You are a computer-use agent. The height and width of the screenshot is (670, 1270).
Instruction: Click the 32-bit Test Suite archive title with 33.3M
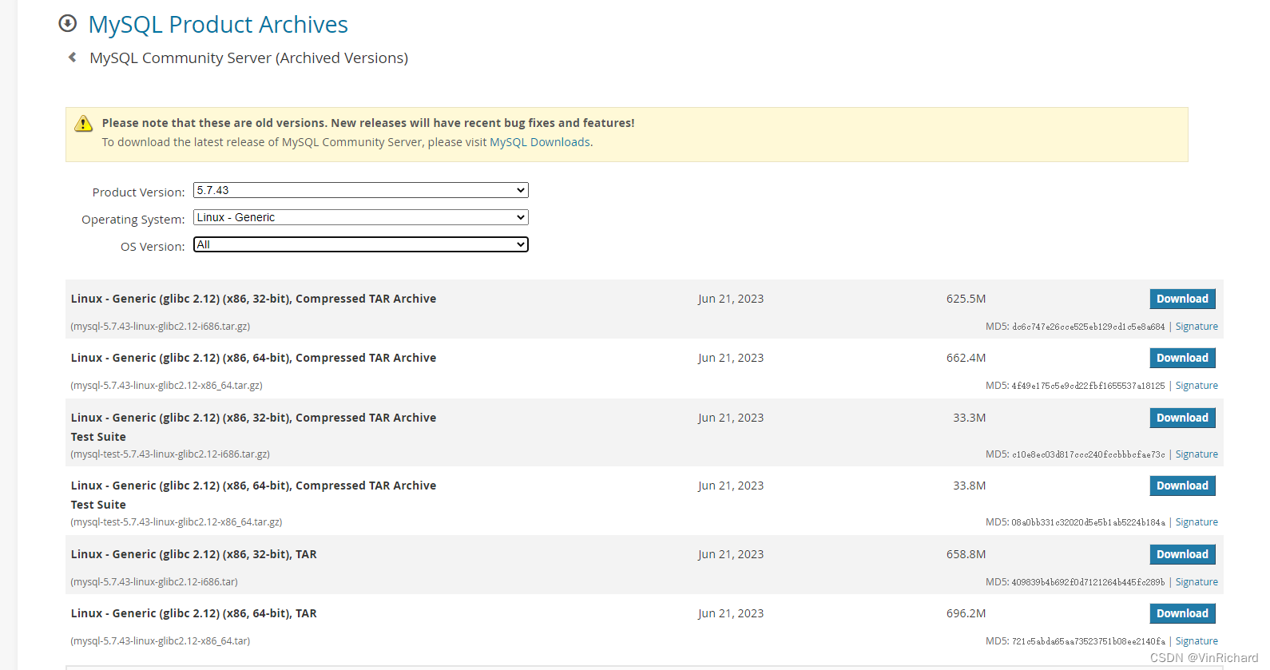coord(253,426)
